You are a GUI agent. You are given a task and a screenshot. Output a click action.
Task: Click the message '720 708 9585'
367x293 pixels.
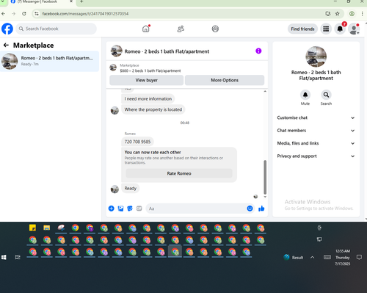click(137, 142)
